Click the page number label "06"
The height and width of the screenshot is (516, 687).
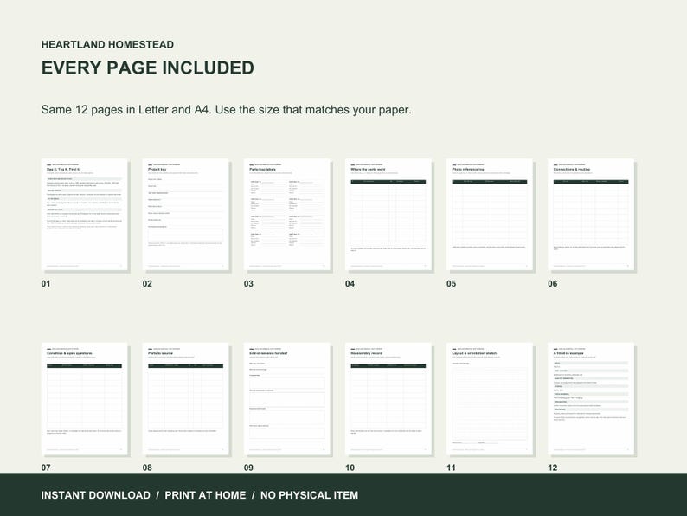[553, 284]
